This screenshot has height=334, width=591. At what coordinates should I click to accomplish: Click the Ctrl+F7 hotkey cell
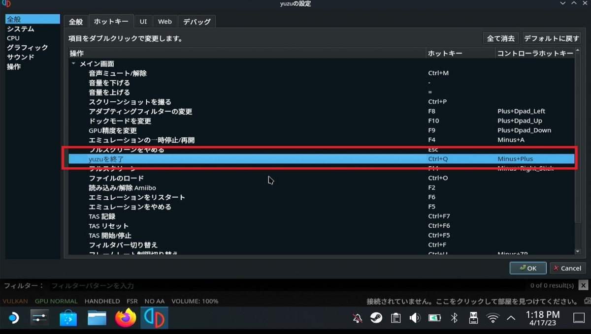(439, 216)
